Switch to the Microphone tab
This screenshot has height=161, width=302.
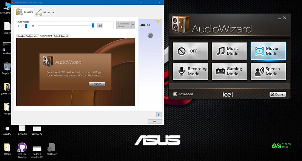click(x=45, y=12)
